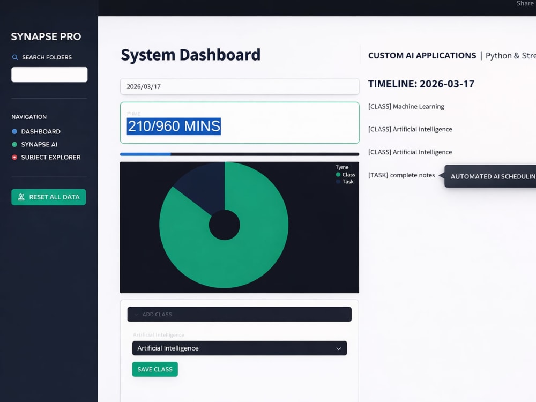
Task: Click the Save Class button
Action: (155, 369)
